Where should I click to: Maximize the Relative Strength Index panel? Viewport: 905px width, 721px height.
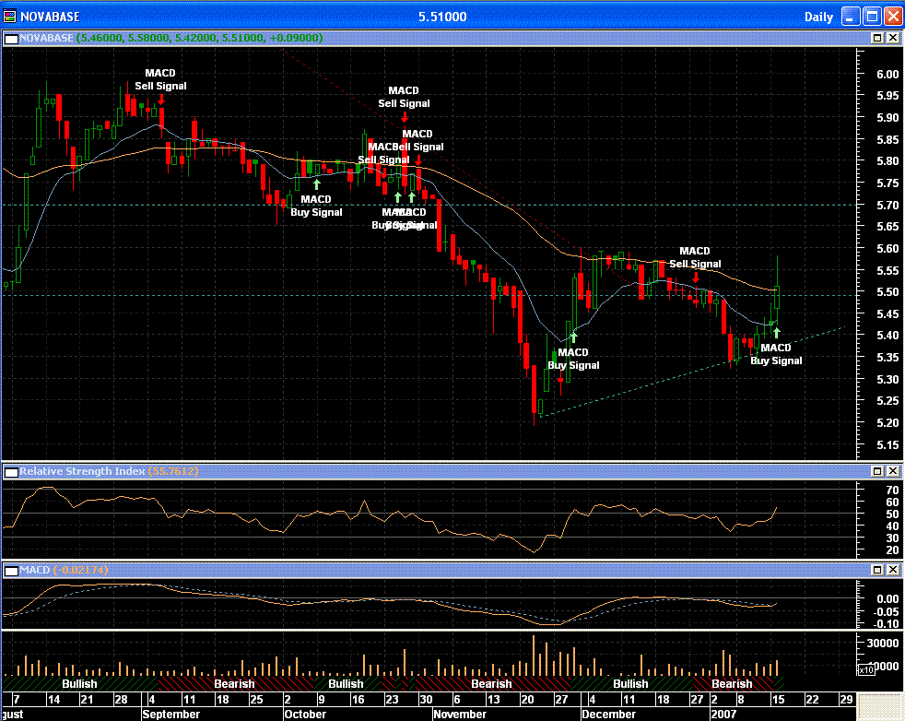pos(877,471)
